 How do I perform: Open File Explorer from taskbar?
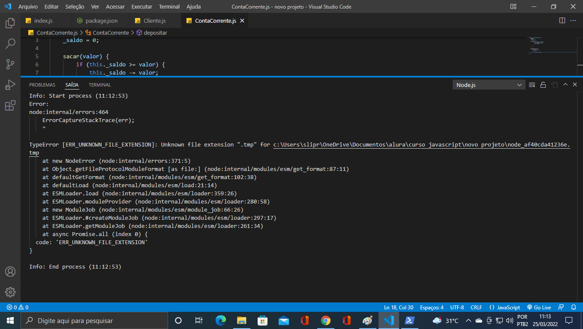click(241, 320)
